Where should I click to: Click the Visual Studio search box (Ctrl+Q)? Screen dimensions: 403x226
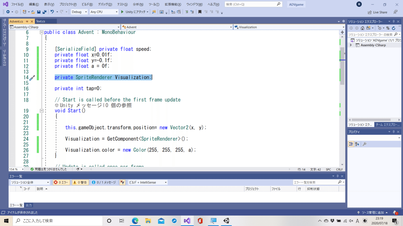coord(253,4)
